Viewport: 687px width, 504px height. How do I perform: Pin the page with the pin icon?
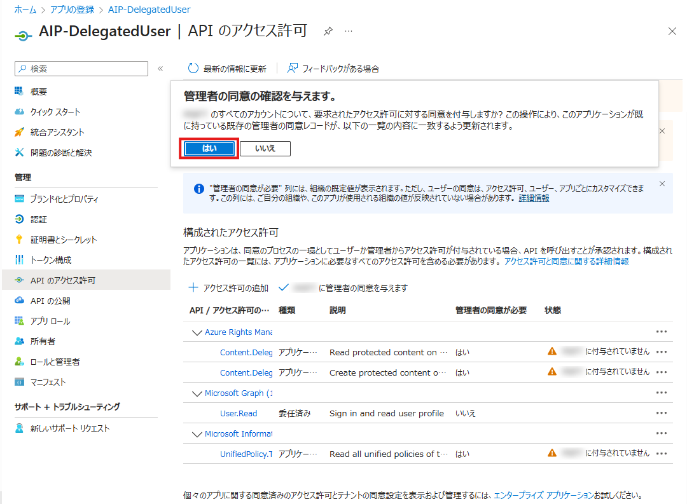(328, 31)
